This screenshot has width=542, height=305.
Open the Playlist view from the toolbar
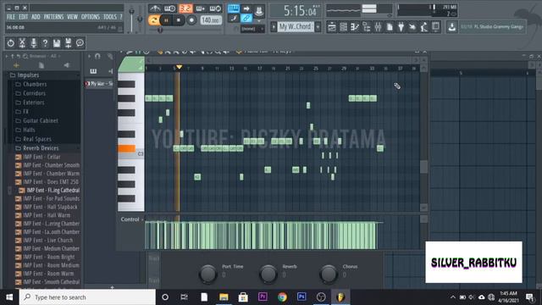click(x=331, y=27)
